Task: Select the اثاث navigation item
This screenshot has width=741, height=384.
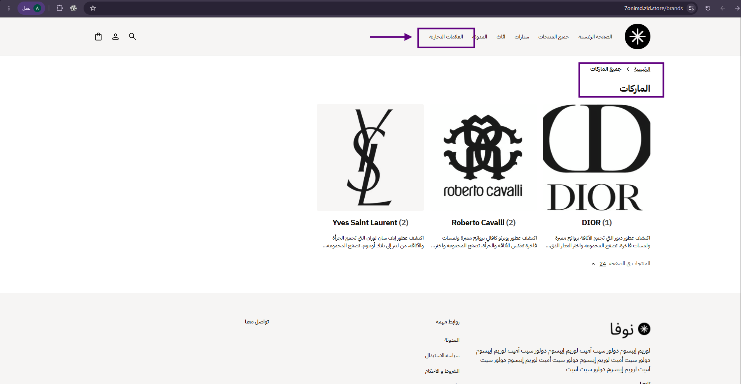Action: pos(501,37)
